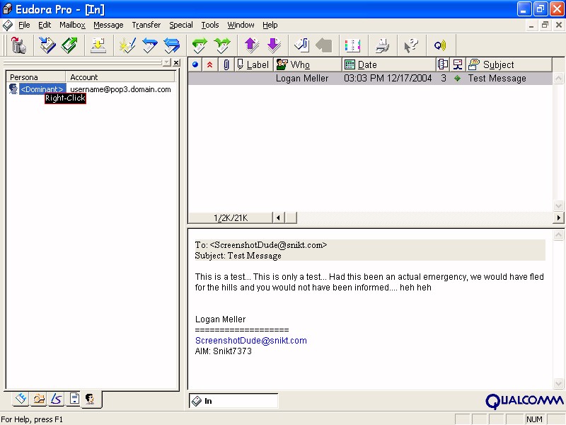Click the Print toolbar icon
Screen dimensions: 566x425
click(x=382, y=45)
